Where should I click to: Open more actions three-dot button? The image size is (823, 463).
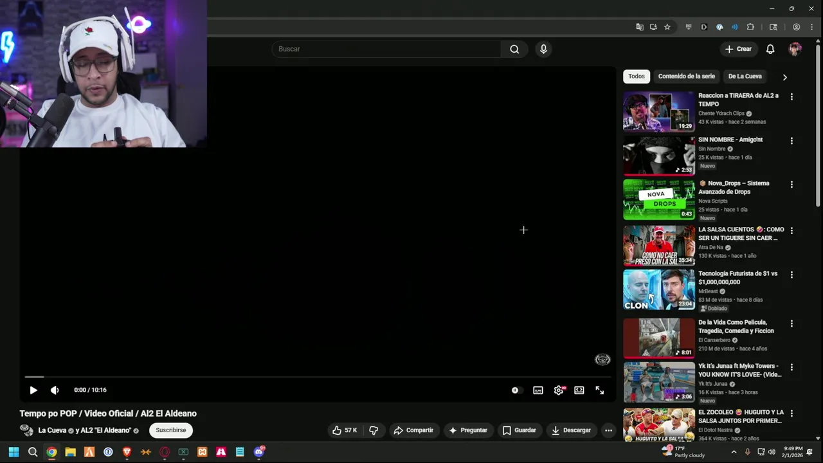[608, 431]
